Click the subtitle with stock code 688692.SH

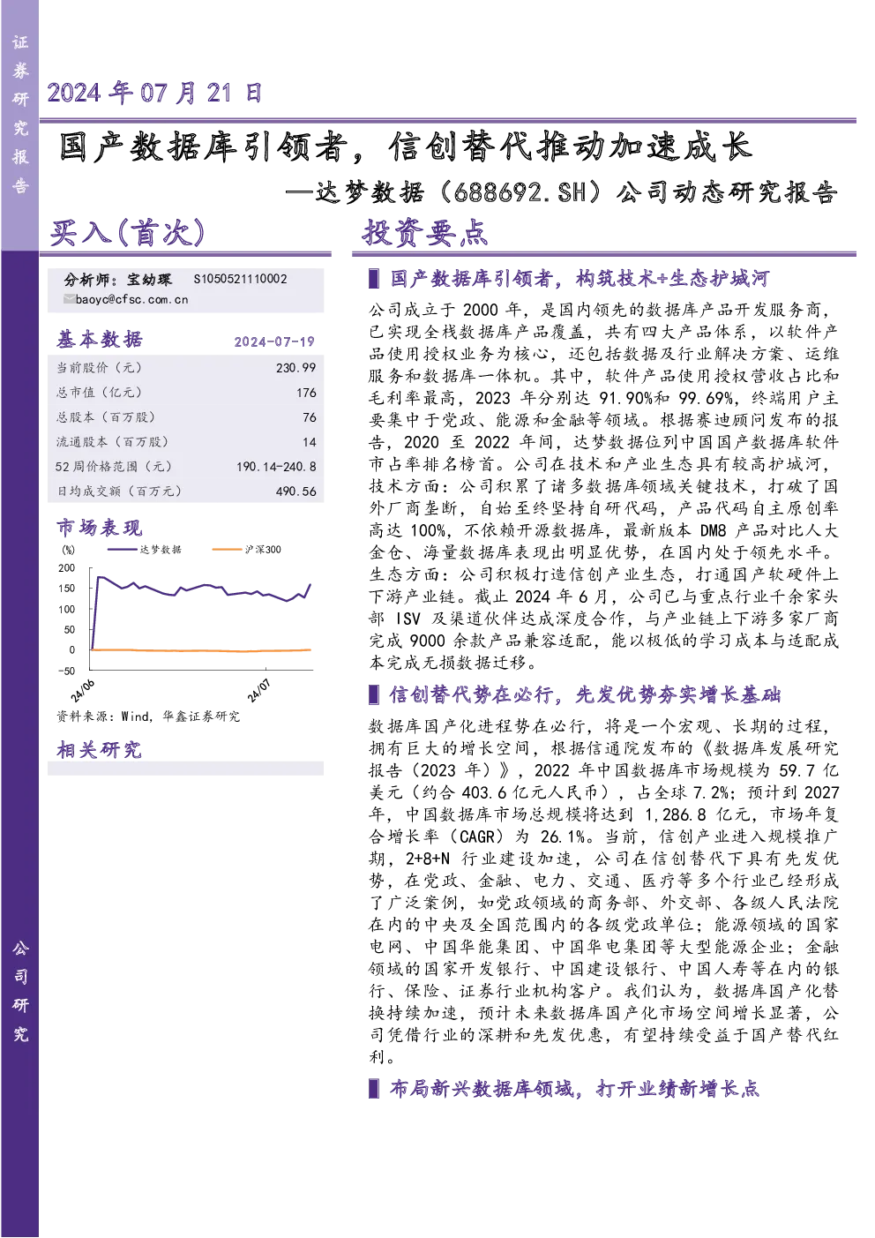pyautogui.click(x=562, y=192)
